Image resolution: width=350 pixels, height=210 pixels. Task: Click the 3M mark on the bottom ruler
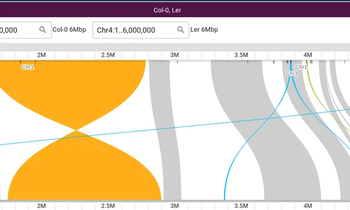point(174,206)
